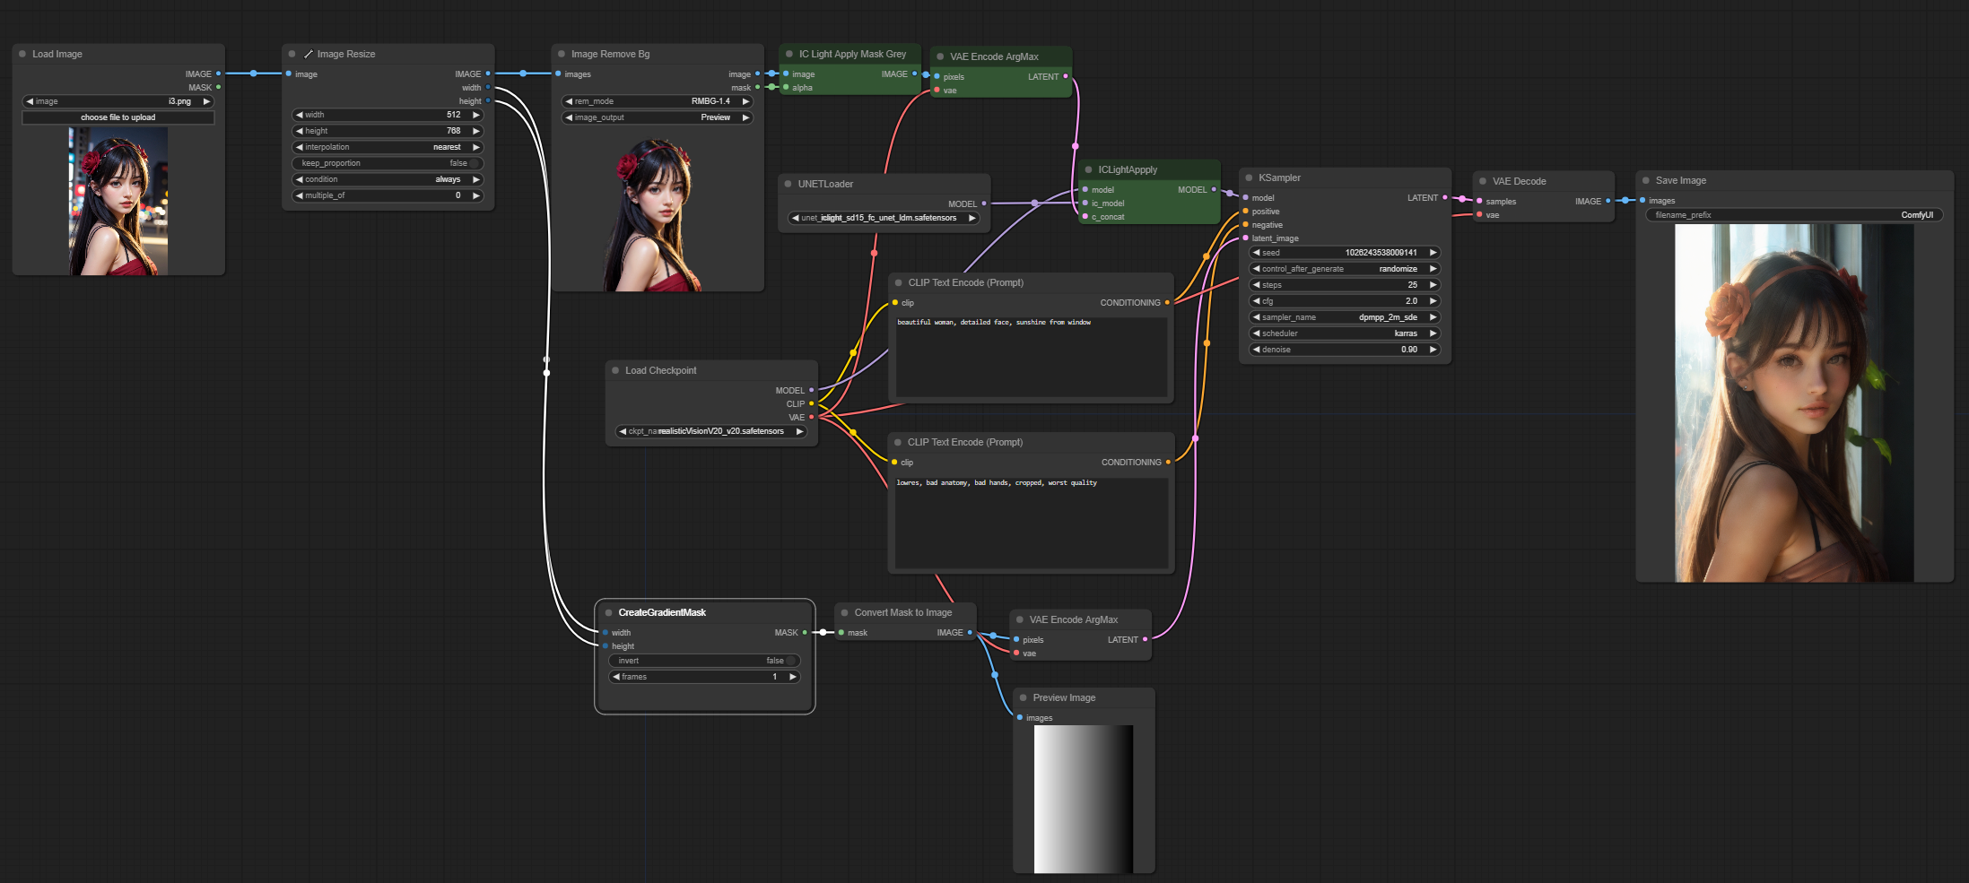Viewport: 1969px width, 883px height.
Task: Click the positive prompt text box
Action: tap(1031, 356)
